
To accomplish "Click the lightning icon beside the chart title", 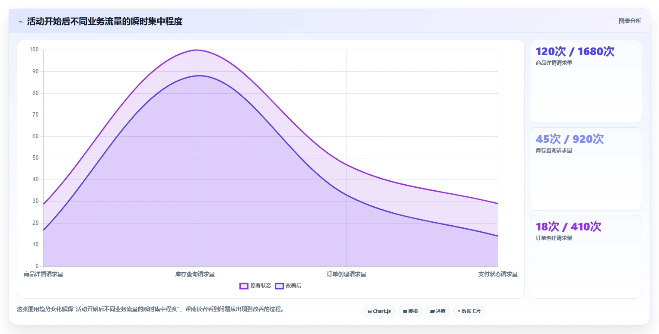I will 21,22.
